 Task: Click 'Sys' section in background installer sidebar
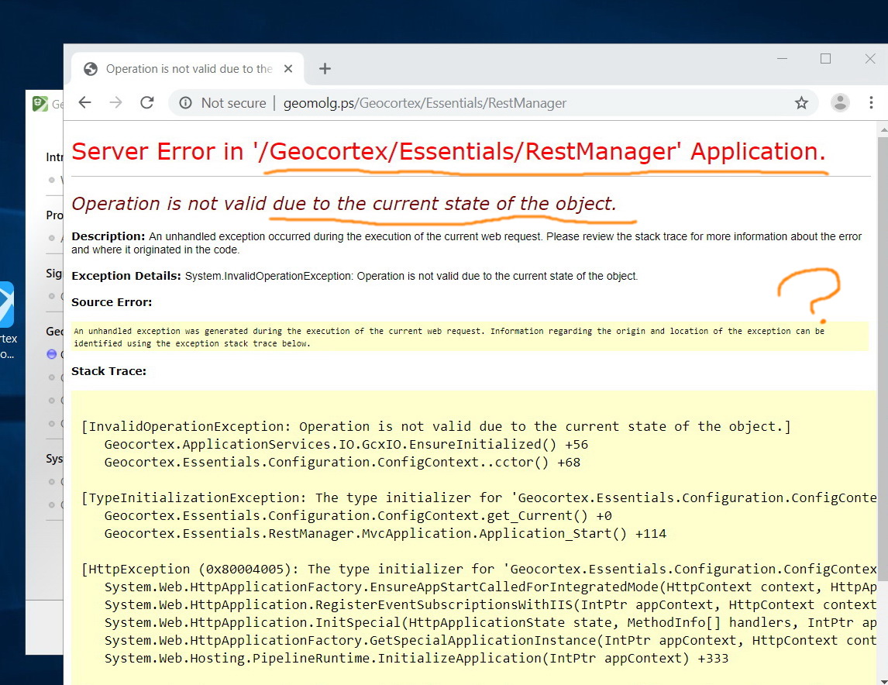click(54, 459)
